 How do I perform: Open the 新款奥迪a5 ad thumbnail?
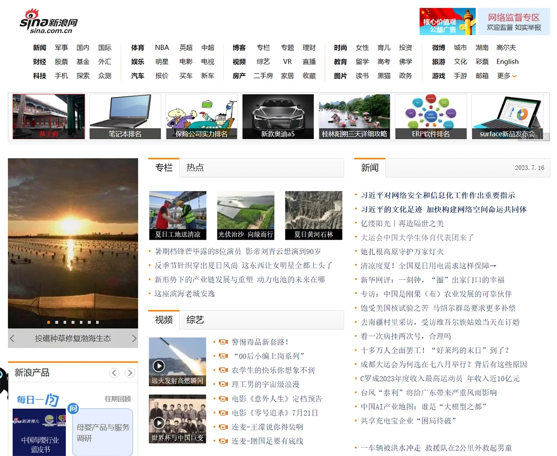pos(278,117)
